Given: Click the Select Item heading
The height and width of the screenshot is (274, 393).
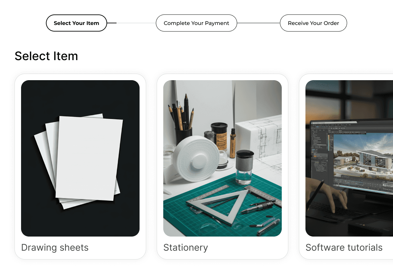Looking at the screenshot, I should (46, 56).
